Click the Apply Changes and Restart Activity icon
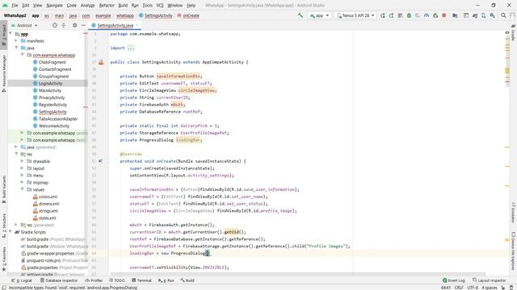517x290 pixels. pos(391,15)
